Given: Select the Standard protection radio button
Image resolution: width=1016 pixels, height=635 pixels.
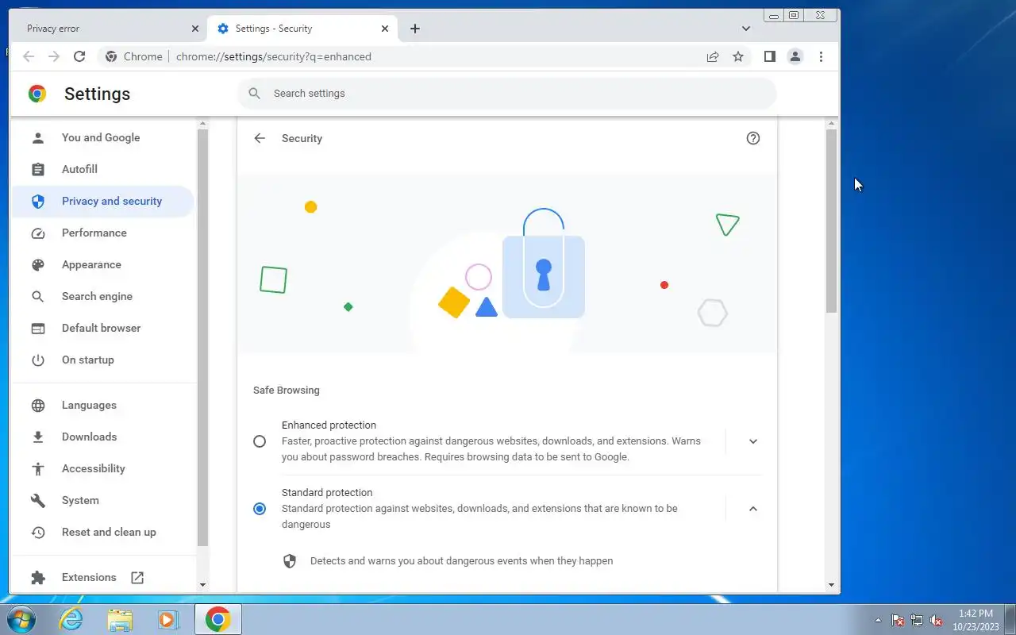Looking at the screenshot, I should click(260, 509).
